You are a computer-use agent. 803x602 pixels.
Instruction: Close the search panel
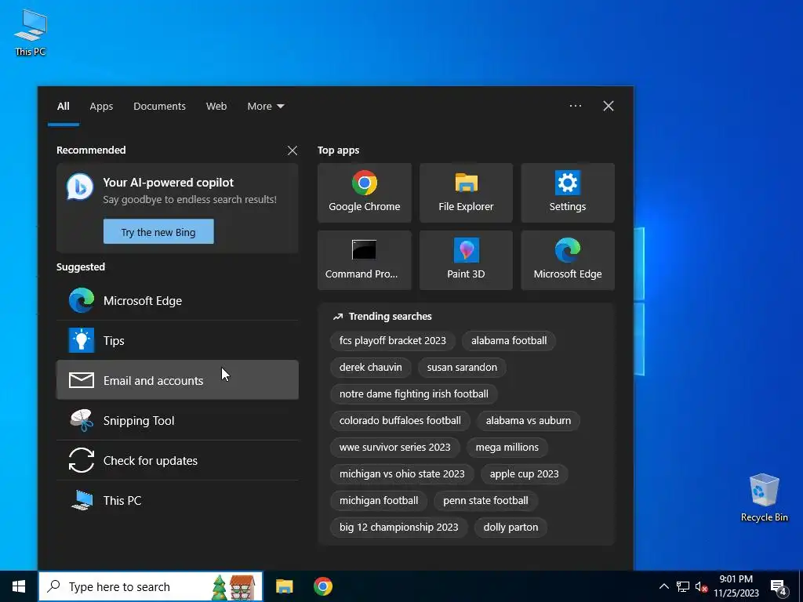[609, 106]
